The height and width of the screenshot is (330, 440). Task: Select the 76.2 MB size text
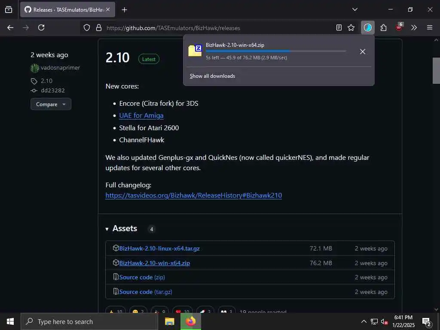321,263
